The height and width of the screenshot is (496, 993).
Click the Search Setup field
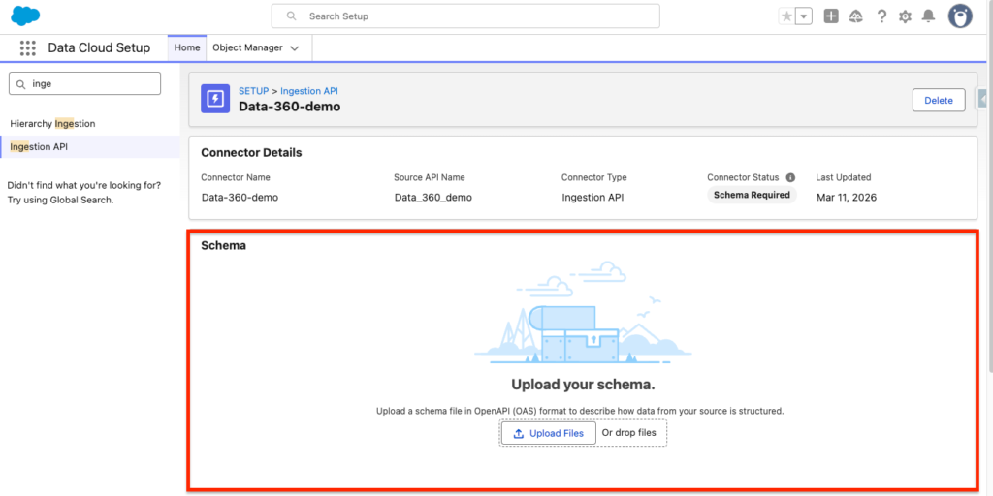point(465,16)
